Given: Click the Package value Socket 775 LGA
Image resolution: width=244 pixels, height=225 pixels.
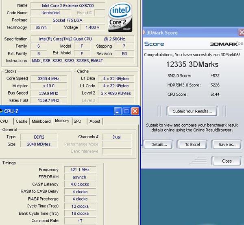Looking at the screenshot, I should pyautogui.click(x=68, y=20).
